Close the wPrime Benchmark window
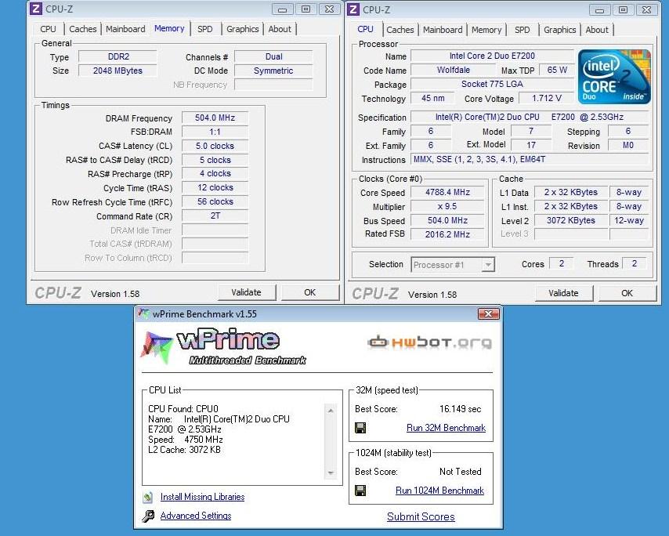The height and width of the screenshot is (536, 669). click(x=489, y=313)
